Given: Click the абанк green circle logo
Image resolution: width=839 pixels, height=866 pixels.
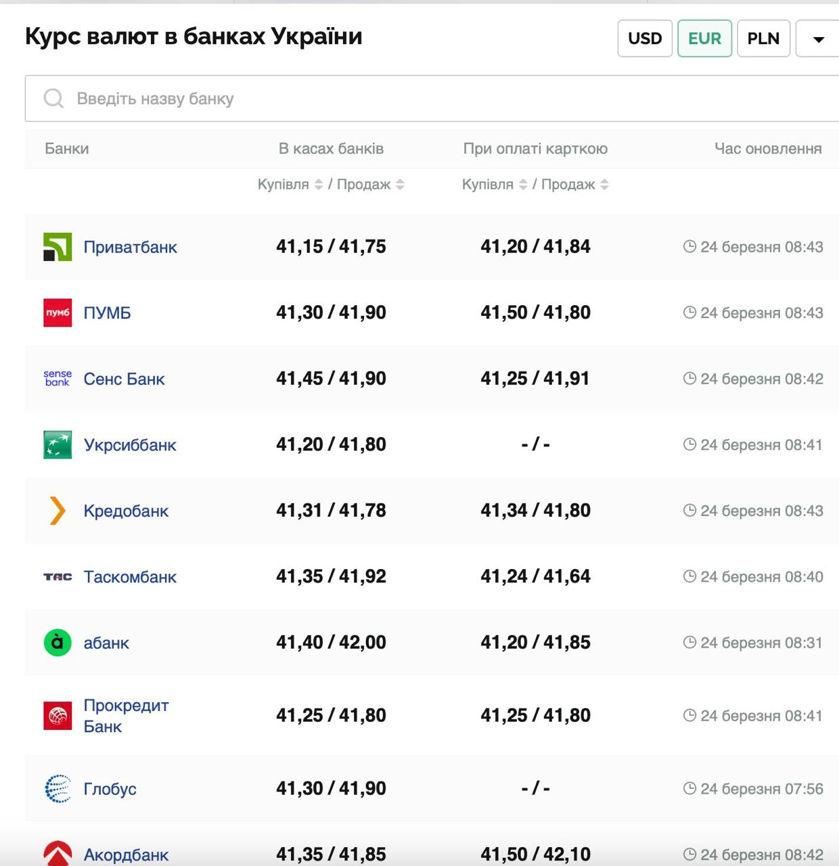Looking at the screenshot, I should (x=57, y=643).
